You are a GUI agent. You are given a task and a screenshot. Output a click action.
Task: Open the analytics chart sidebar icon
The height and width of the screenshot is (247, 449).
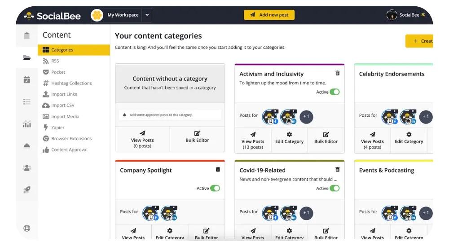coord(27,124)
